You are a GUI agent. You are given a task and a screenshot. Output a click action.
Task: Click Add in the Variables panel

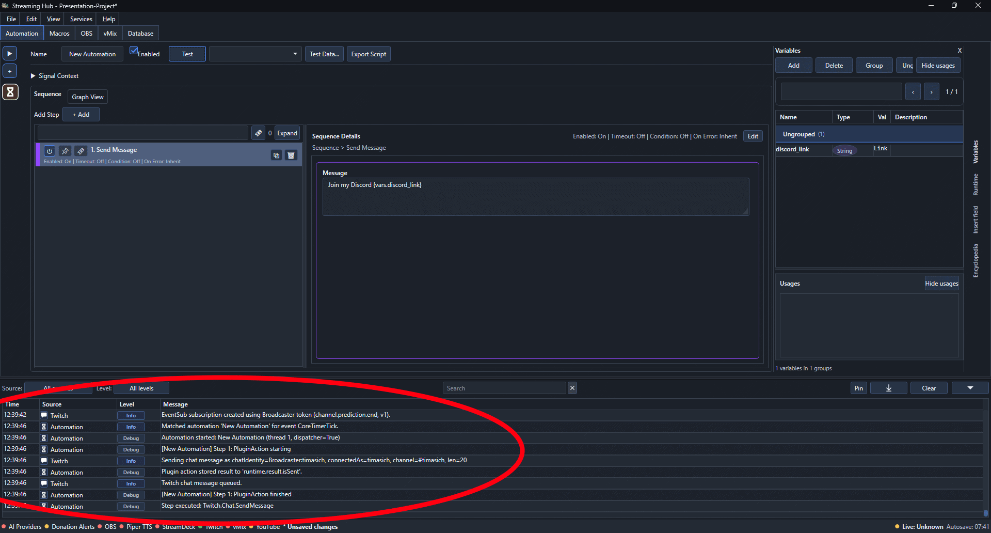[x=794, y=66]
